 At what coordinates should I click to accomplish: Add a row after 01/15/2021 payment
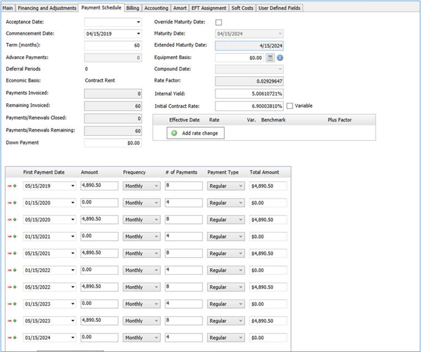15,236
